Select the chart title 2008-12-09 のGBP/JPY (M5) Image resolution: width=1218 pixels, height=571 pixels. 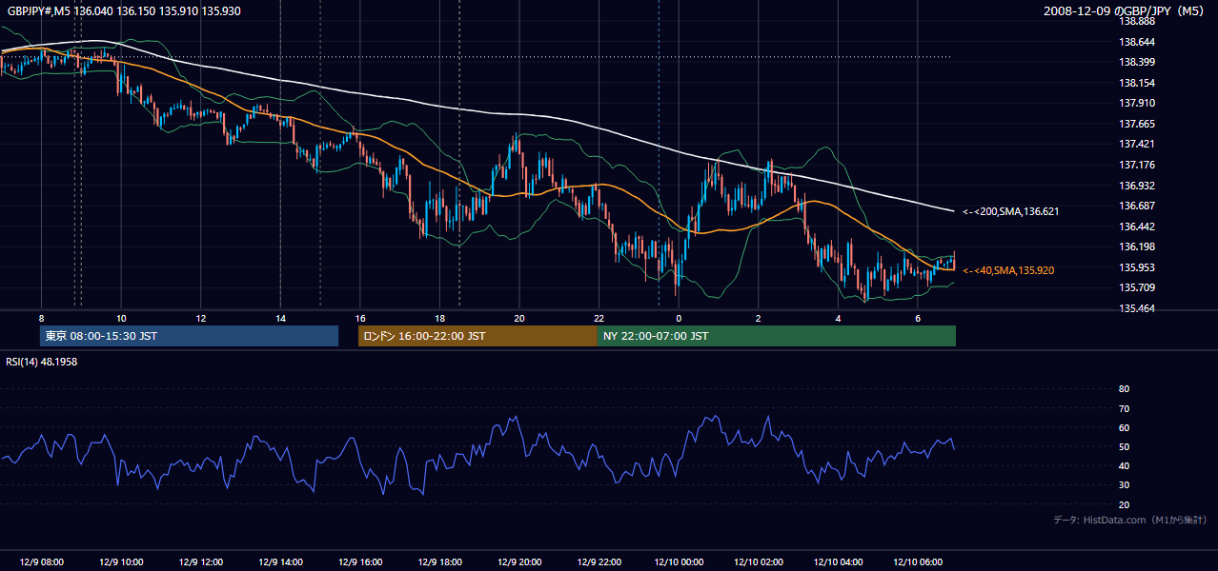click(1125, 10)
